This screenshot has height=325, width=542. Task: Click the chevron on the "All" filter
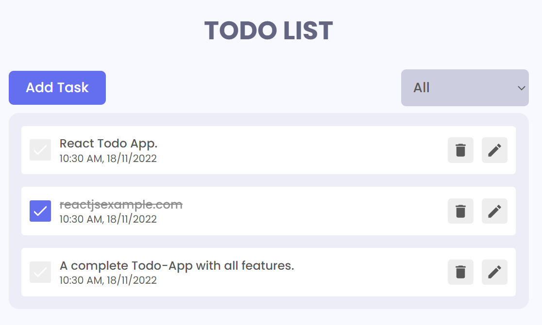click(521, 88)
